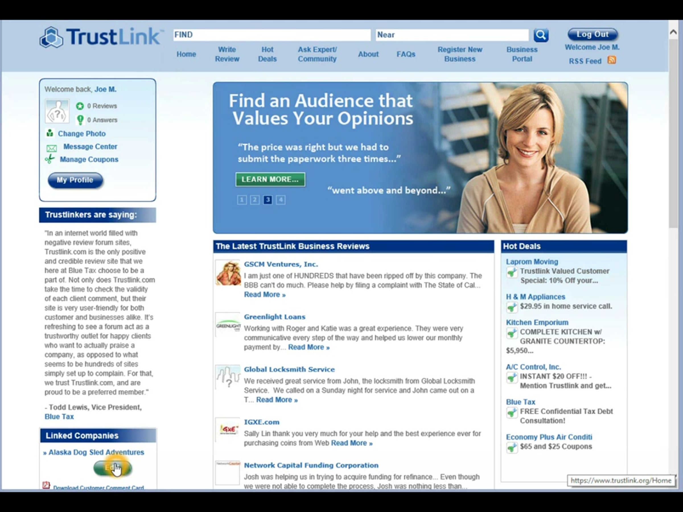Open Write Review menu item

[227, 54]
